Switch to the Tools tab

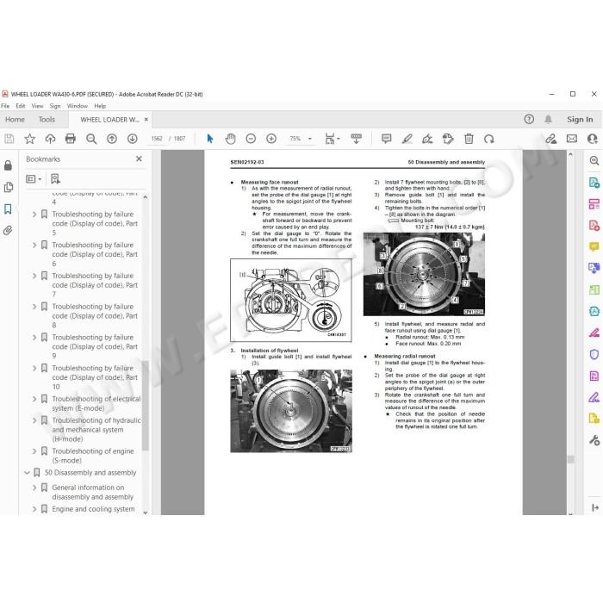click(x=47, y=120)
